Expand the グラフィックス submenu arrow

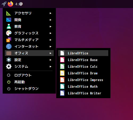coord(51,33)
